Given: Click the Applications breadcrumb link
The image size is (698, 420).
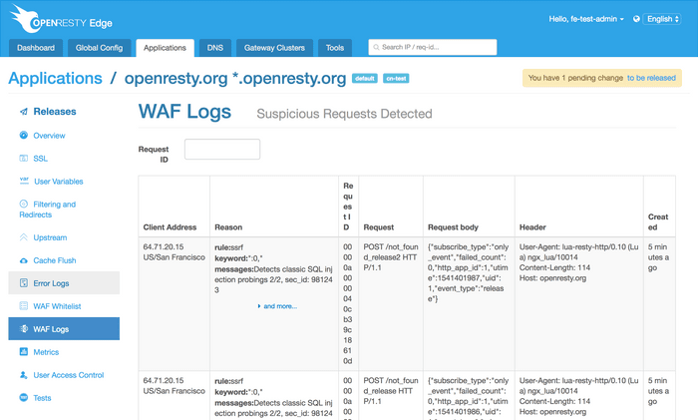Looking at the screenshot, I should (55, 78).
